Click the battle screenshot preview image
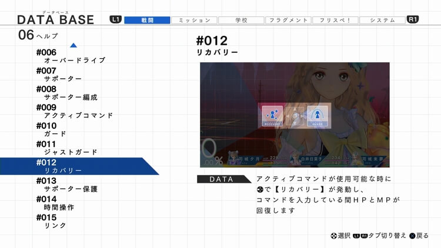Viewport: 441px width, 248px height. (x=295, y=115)
